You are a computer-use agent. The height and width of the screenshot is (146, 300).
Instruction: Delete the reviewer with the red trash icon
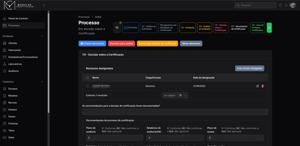pos(263,86)
